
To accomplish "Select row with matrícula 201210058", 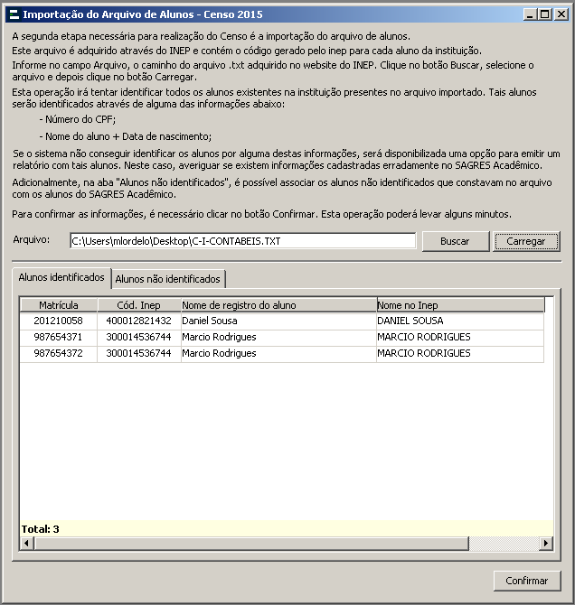I will (58, 321).
